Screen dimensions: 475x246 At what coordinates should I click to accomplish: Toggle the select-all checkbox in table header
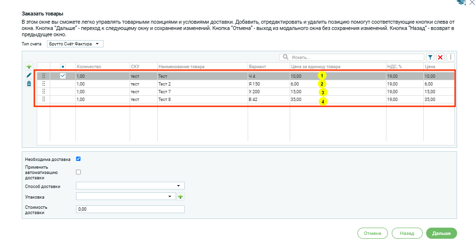tap(63, 66)
